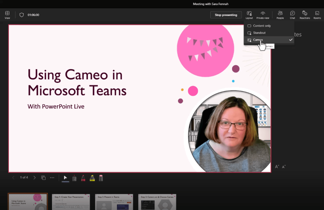Viewport: 324px width, 210px height.
Task: Click Stop presenting button
Action: [226, 15]
